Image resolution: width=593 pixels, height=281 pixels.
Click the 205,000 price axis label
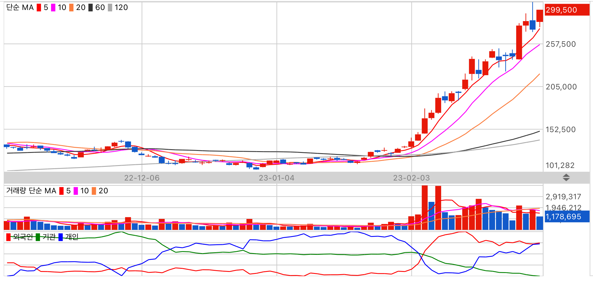pyautogui.click(x=561, y=87)
